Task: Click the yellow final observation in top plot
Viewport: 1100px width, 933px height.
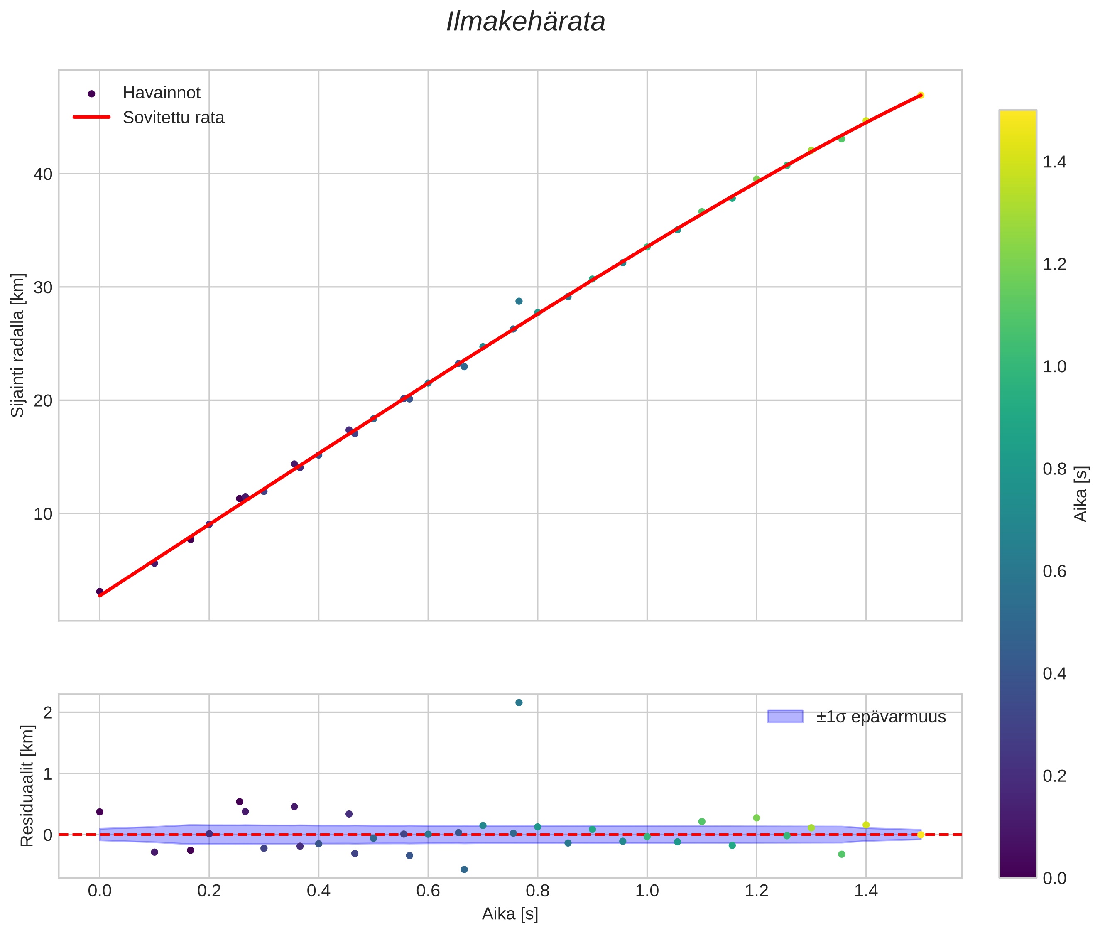Action: tap(920, 95)
